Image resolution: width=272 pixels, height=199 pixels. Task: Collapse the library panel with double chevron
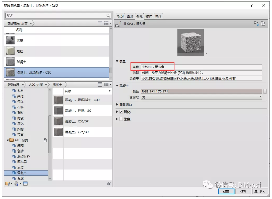[x=109, y=184]
